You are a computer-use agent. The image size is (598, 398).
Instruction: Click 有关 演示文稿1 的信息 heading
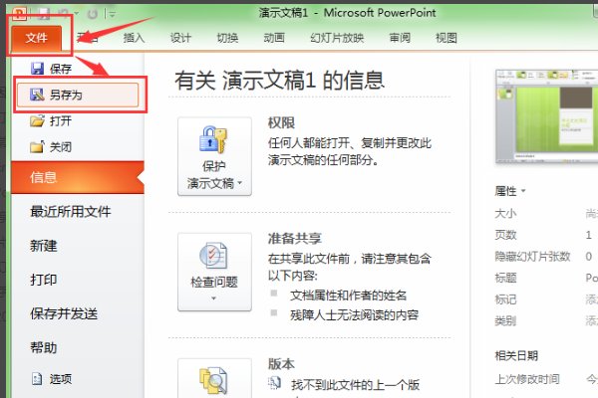click(x=279, y=81)
